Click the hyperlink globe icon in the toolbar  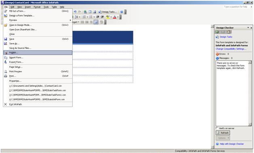(x=85, y=12)
